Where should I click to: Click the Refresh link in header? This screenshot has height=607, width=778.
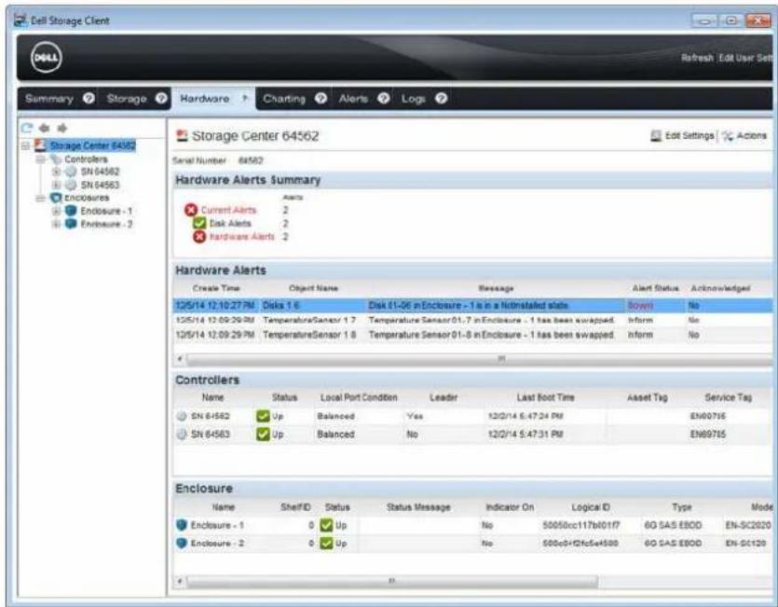click(x=697, y=58)
